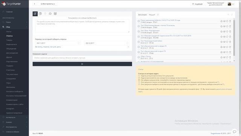The image size is (241, 136).
Task: Open the TargetHunter logo home link
Action: pyautogui.click(x=11, y=4)
